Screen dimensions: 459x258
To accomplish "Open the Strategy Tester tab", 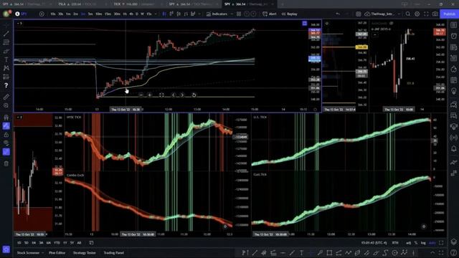I will 85,253.
